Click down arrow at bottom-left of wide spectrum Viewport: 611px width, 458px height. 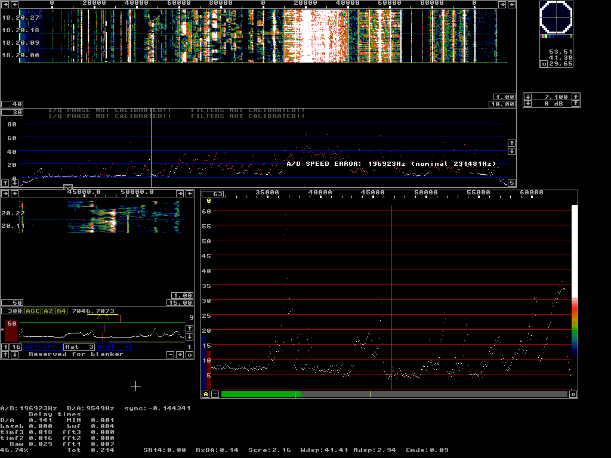(14, 182)
